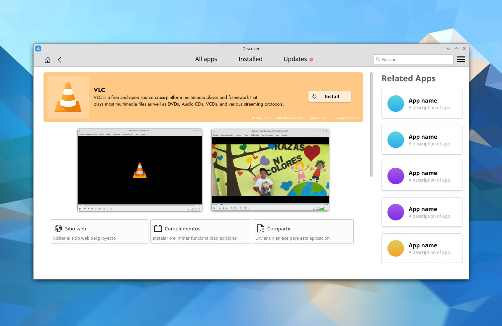Click the Complementos box icon
Screen dimensions: 502x326
click(158, 228)
